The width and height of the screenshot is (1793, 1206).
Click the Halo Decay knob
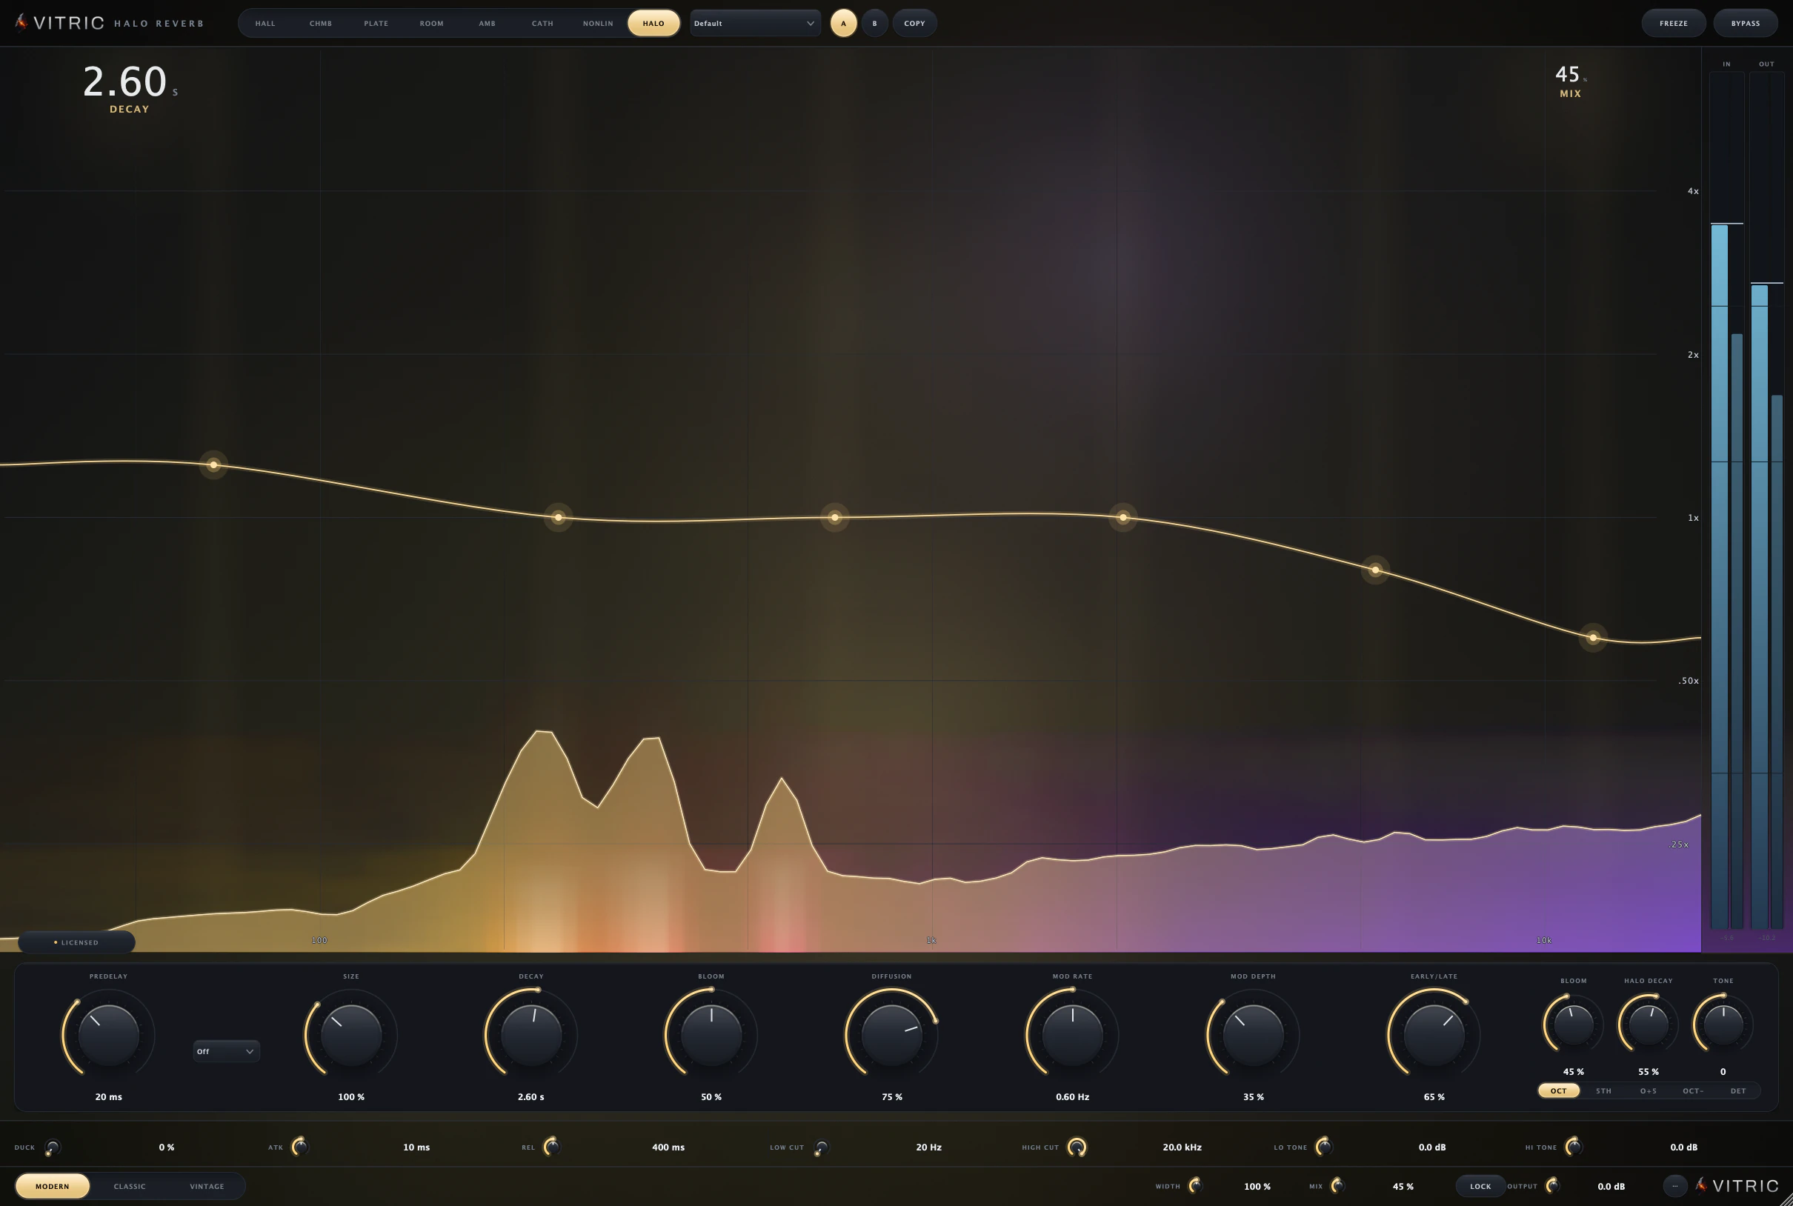point(1649,1025)
